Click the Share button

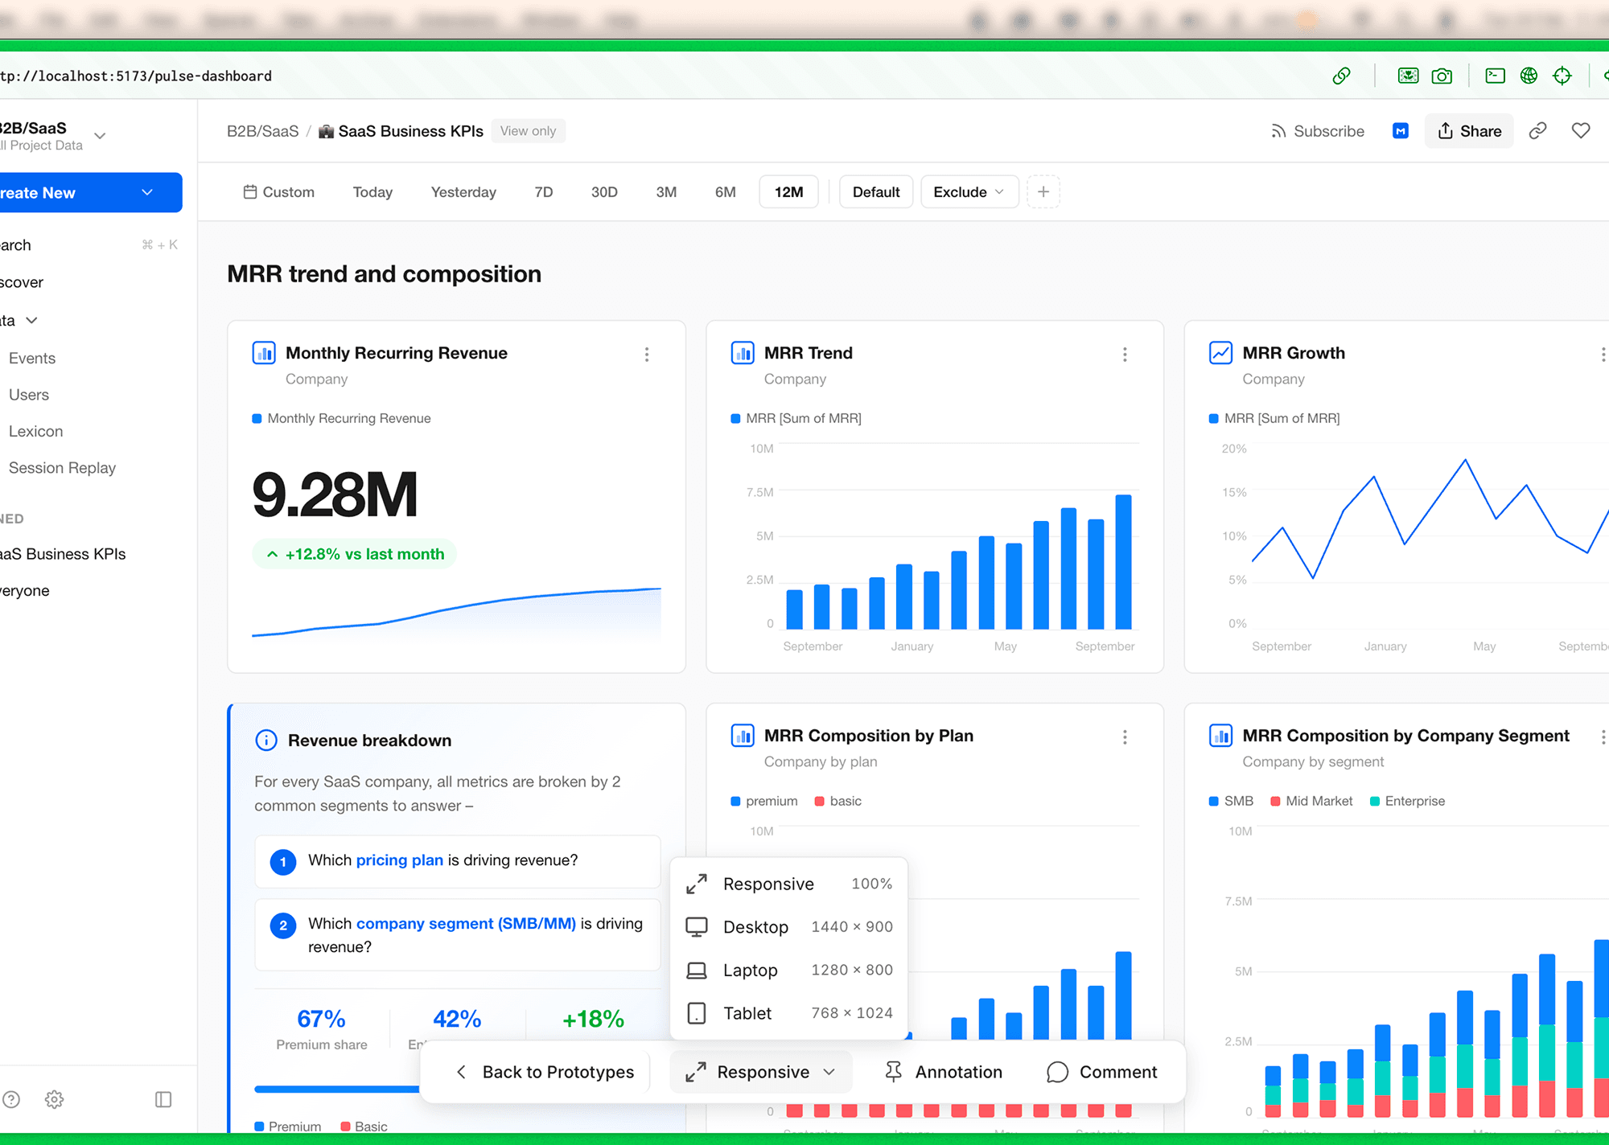click(1469, 131)
